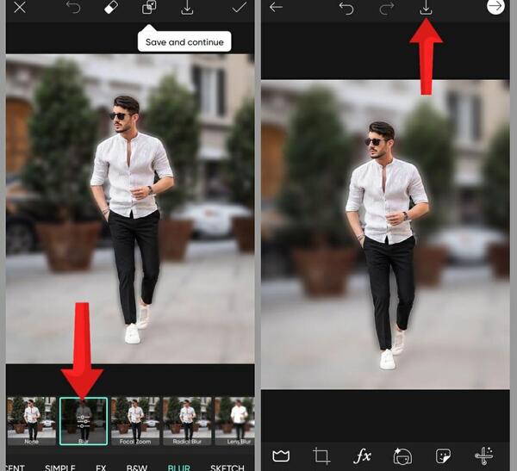The width and height of the screenshot is (517, 471).
Task: Download the image in the right screen
Action: click(x=426, y=7)
